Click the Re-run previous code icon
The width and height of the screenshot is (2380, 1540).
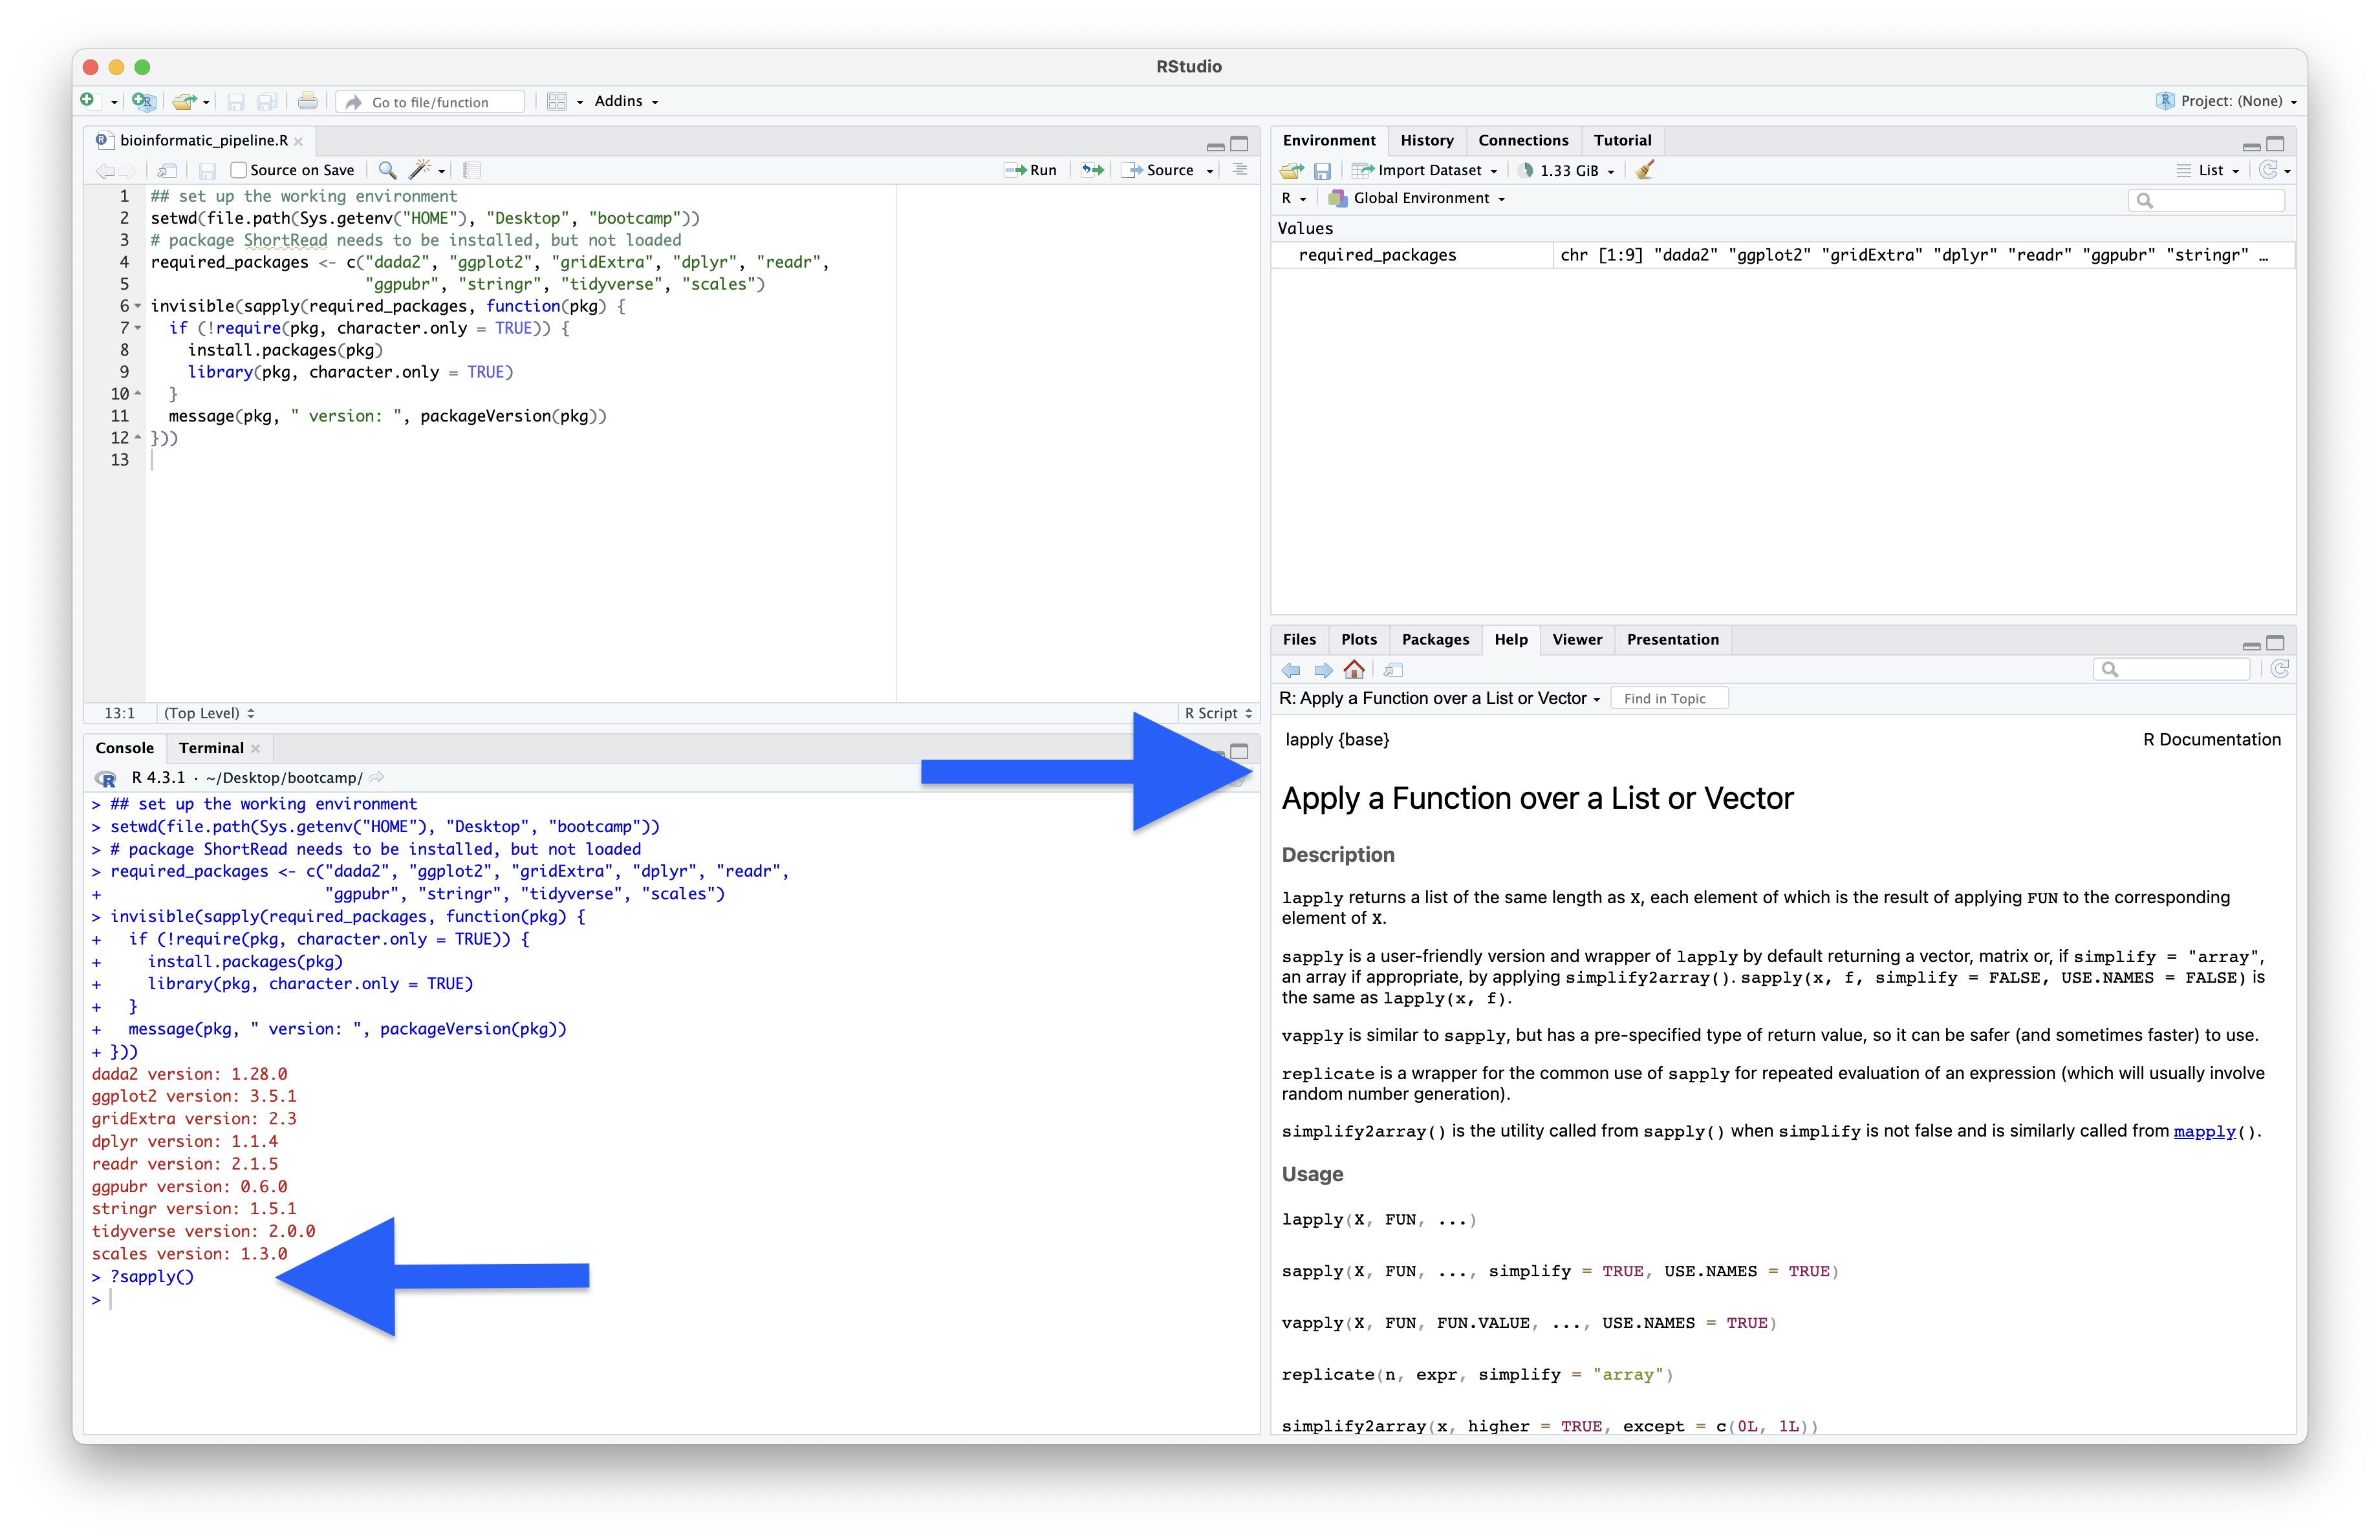[x=1093, y=170]
